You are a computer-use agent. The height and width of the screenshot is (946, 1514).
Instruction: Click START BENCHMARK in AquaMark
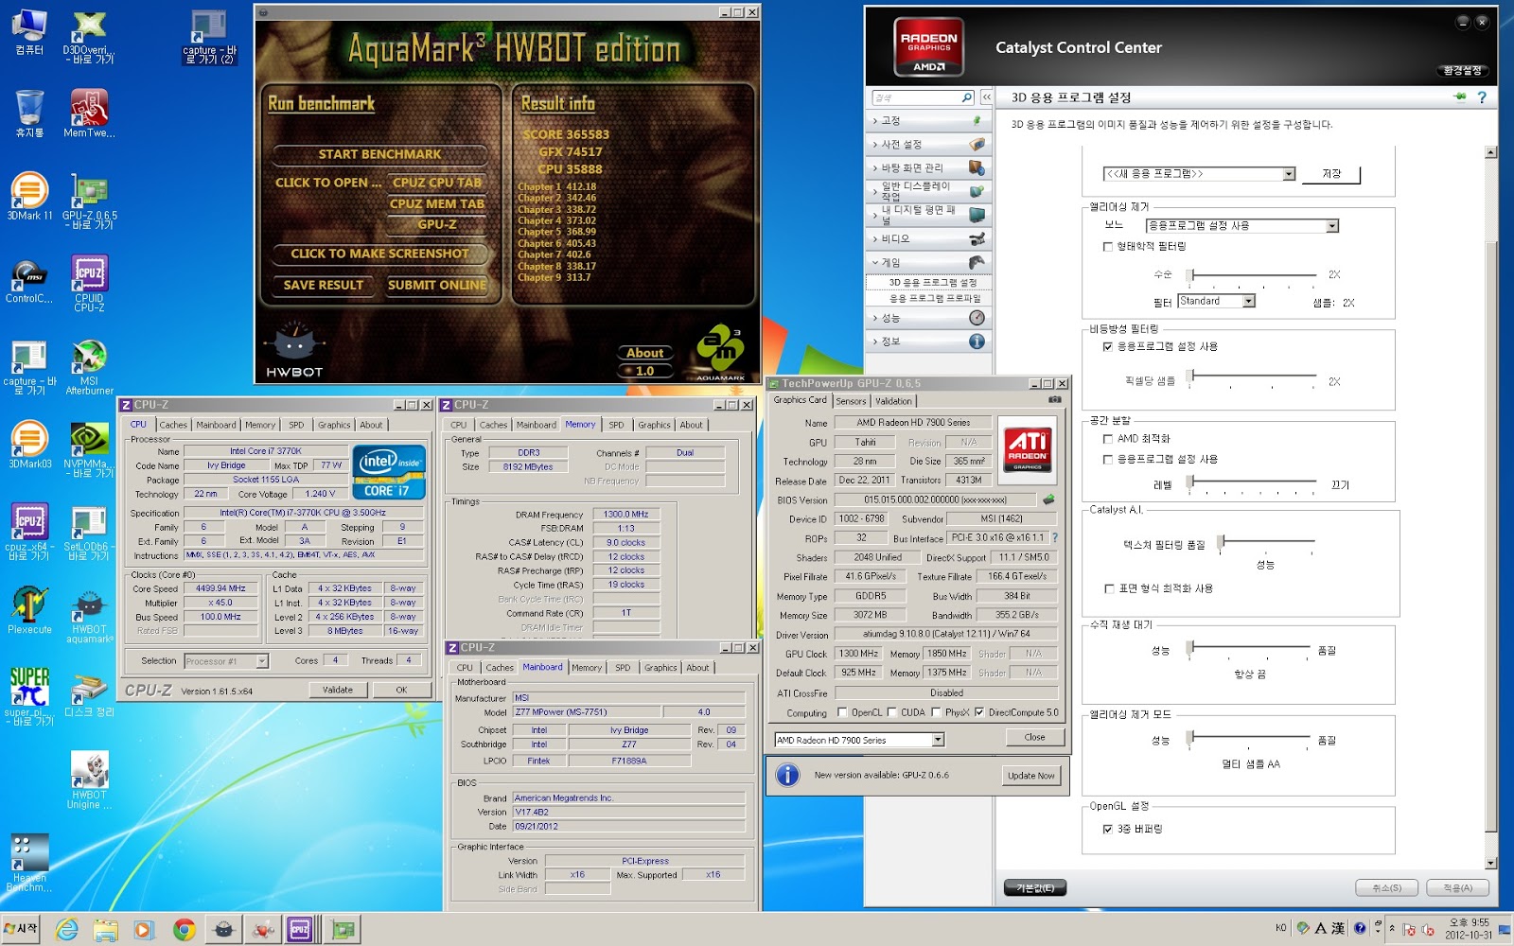tap(379, 154)
